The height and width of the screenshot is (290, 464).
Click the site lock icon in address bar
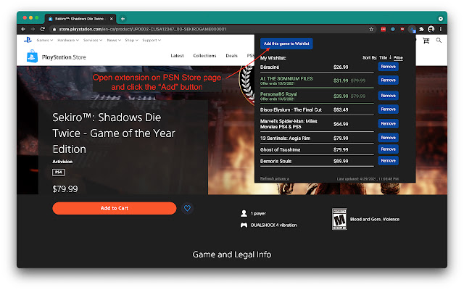click(54, 29)
